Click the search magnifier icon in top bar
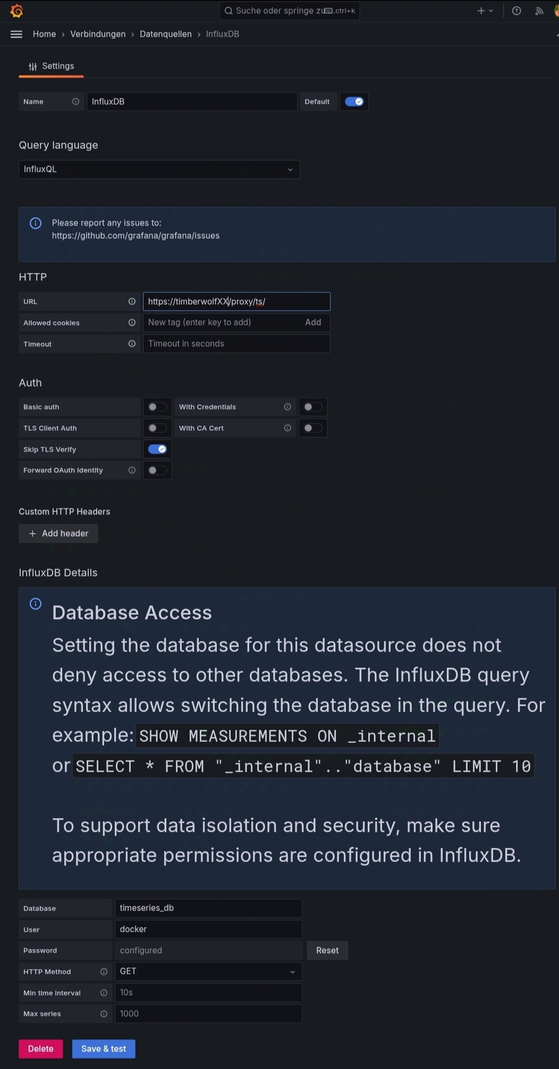Viewport: 559px width, 1069px height. pos(228,11)
